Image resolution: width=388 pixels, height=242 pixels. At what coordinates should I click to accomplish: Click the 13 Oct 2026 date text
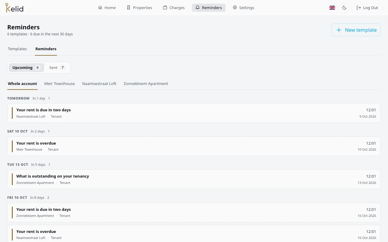point(367,183)
